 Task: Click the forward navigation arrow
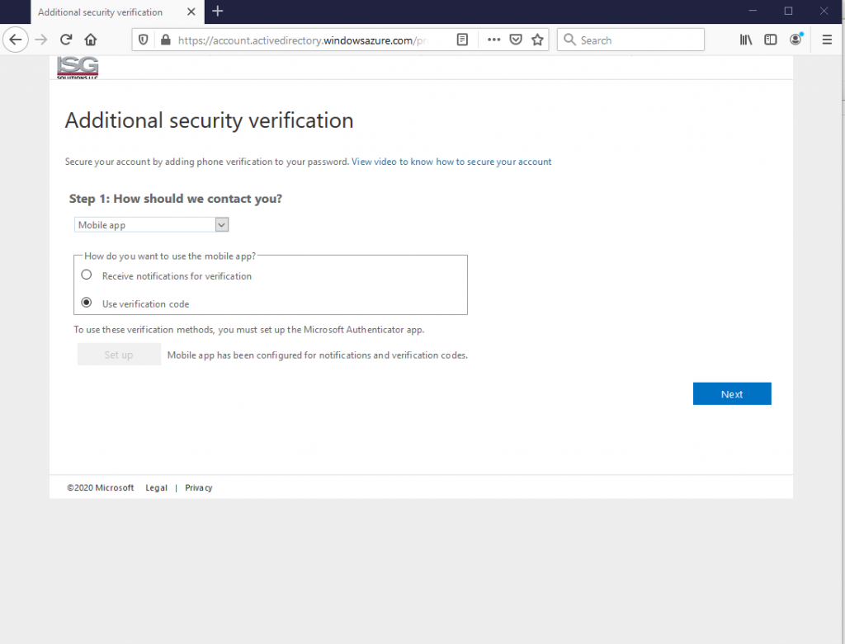click(x=41, y=40)
